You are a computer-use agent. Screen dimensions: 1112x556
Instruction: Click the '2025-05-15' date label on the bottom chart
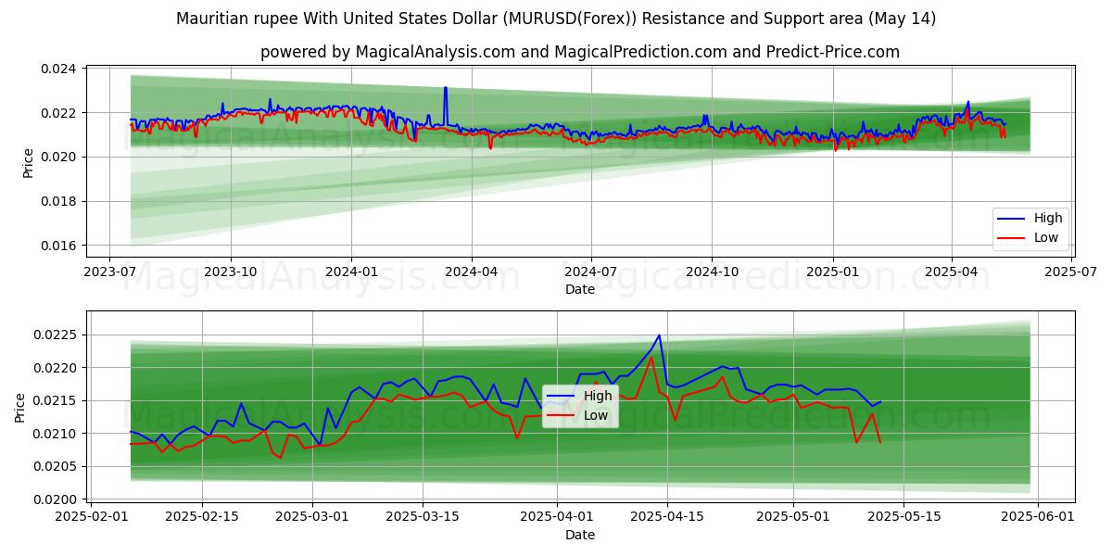coord(904,517)
